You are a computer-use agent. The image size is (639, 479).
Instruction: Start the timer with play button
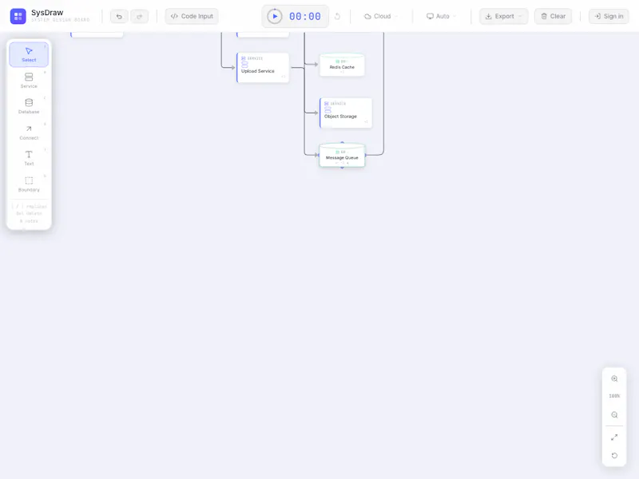click(275, 16)
